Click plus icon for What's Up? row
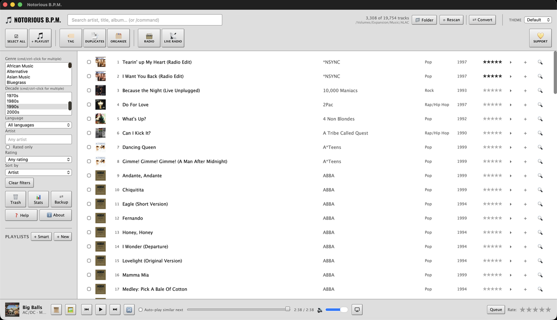The image size is (557, 320). click(x=525, y=119)
